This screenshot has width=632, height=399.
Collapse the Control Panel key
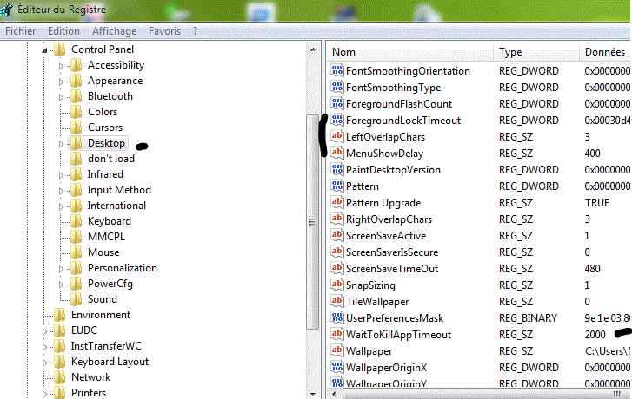pos(44,50)
